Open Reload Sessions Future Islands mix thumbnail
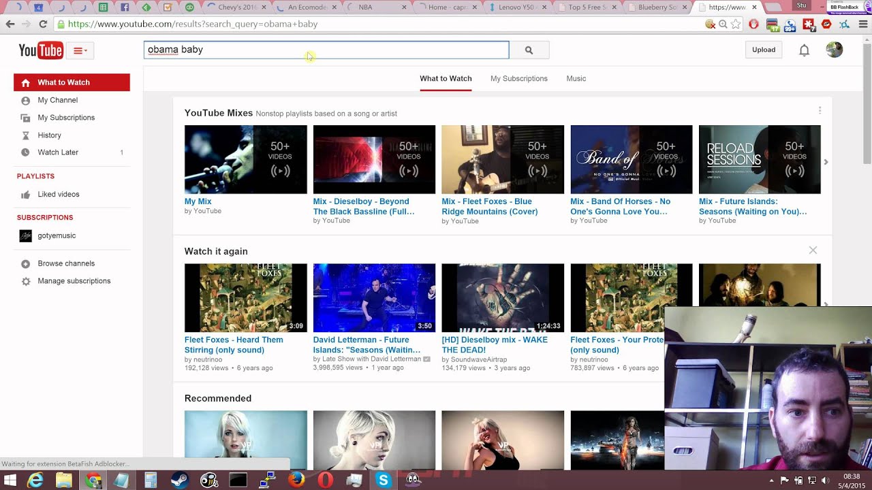This screenshot has height=490, width=872. (760, 159)
